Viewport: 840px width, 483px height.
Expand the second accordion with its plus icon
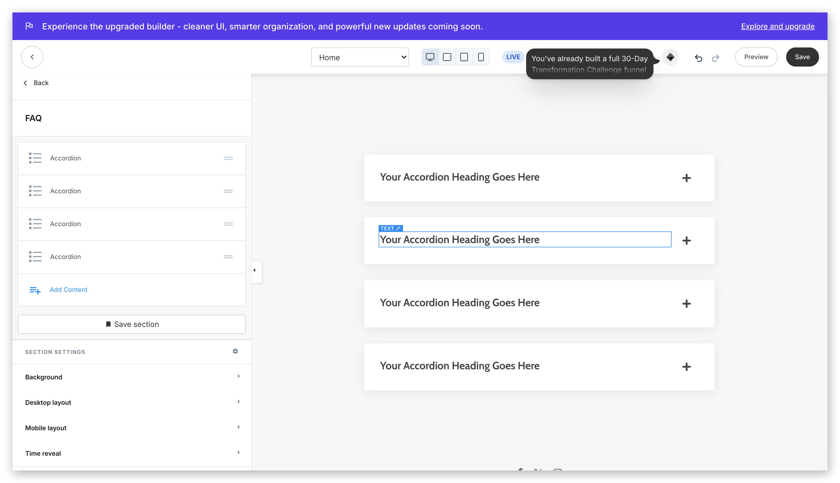pyautogui.click(x=686, y=240)
